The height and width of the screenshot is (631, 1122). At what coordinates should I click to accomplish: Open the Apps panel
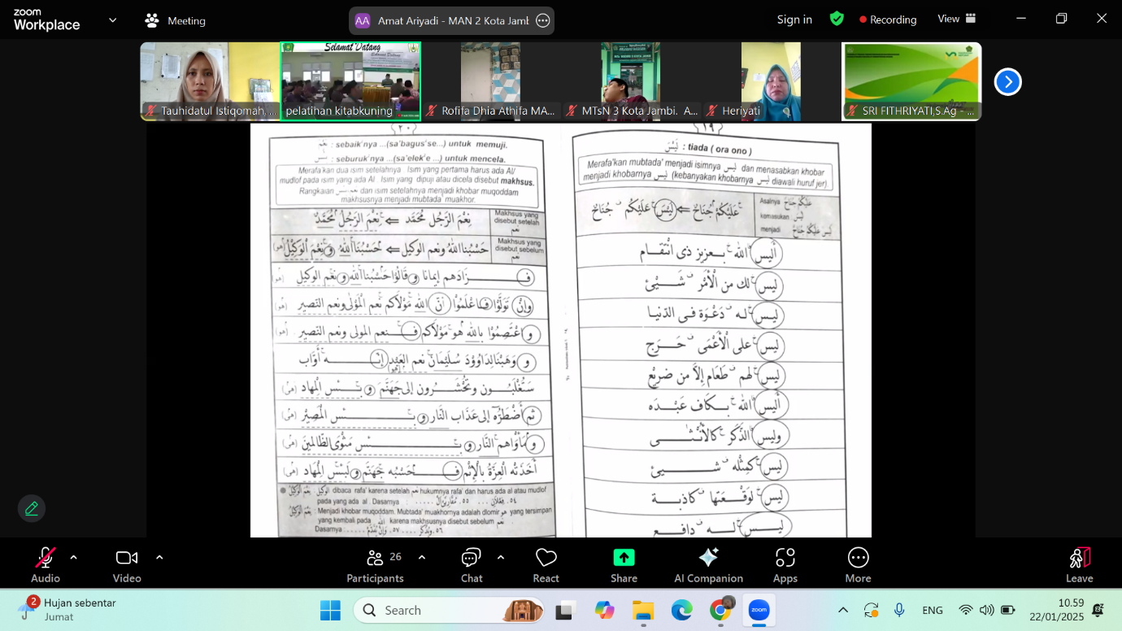click(785, 564)
